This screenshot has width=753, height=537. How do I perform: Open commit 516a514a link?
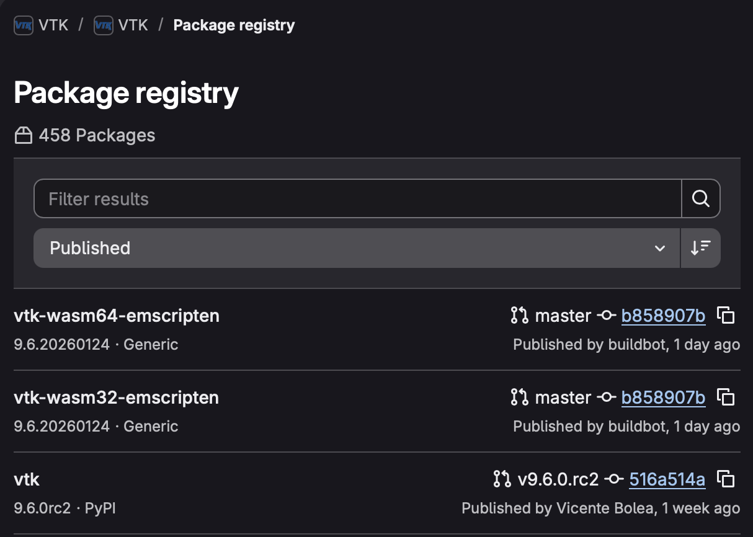tap(667, 479)
